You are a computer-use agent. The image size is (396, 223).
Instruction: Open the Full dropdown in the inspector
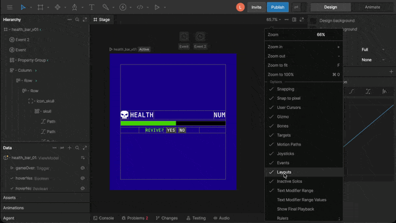tap(372, 50)
